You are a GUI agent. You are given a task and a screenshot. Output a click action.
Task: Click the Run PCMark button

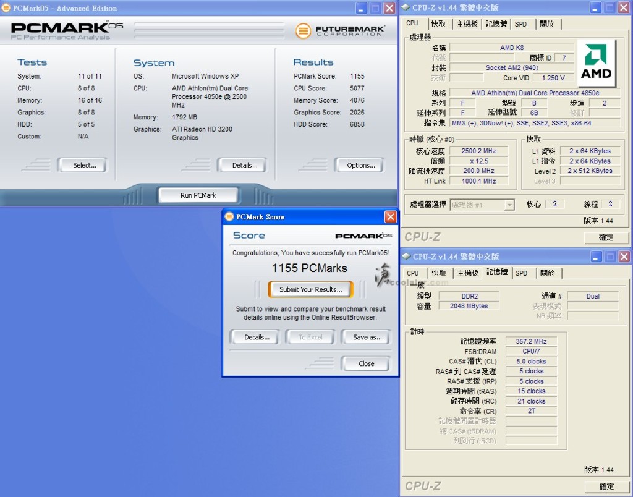(x=198, y=195)
